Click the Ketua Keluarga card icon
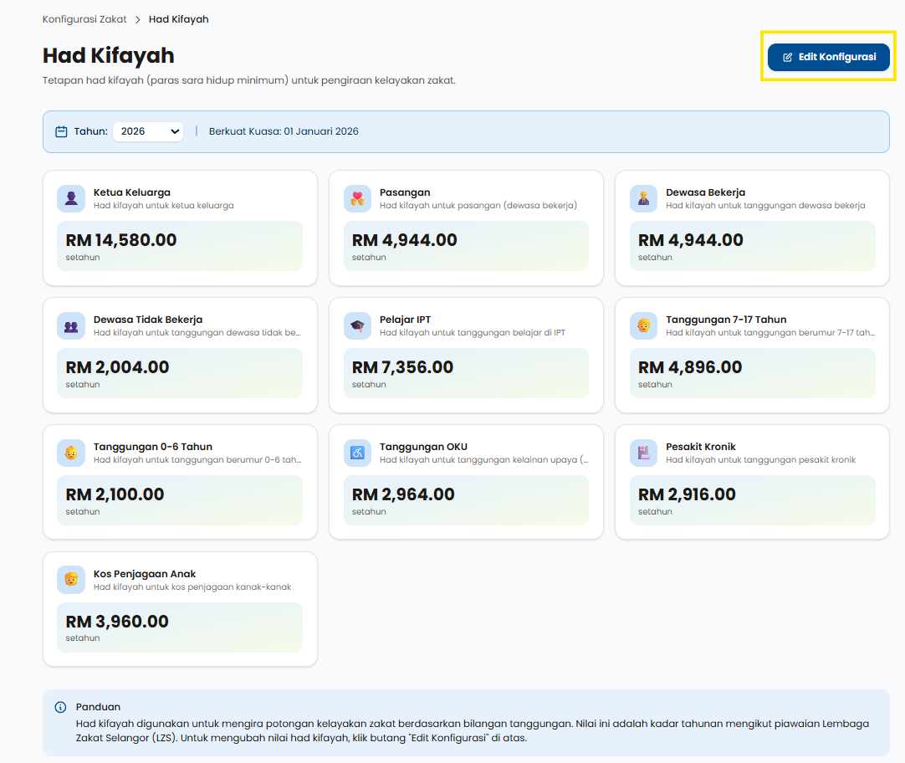Viewport: 905px width, 763px height. [x=71, y=198]
